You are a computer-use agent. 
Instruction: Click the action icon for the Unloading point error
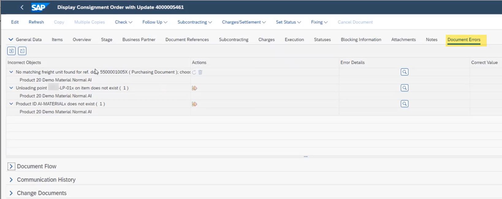[x=194, y=88]
